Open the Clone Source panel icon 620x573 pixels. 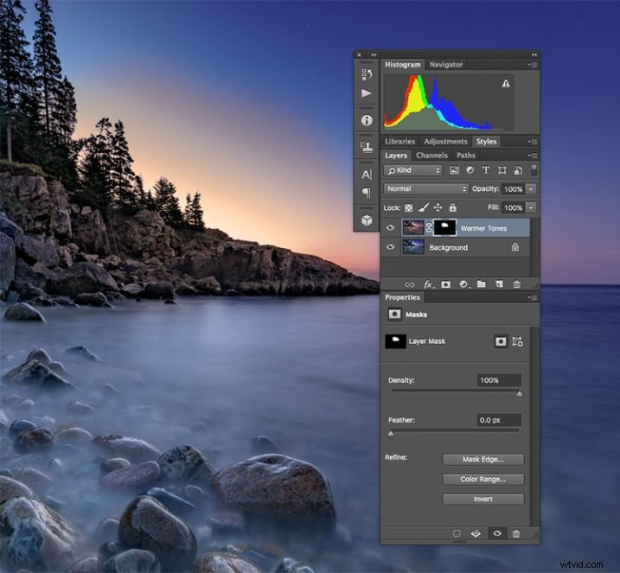coord(367,147)
